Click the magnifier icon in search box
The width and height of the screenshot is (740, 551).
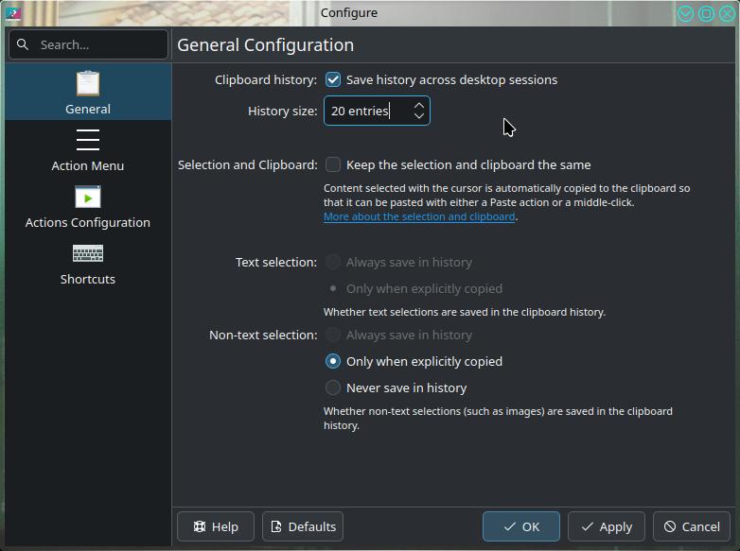[x=23, y=44]
